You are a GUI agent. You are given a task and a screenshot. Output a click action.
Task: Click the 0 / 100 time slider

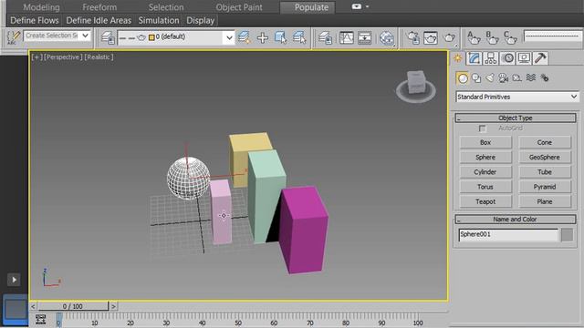tap(73, 306)
